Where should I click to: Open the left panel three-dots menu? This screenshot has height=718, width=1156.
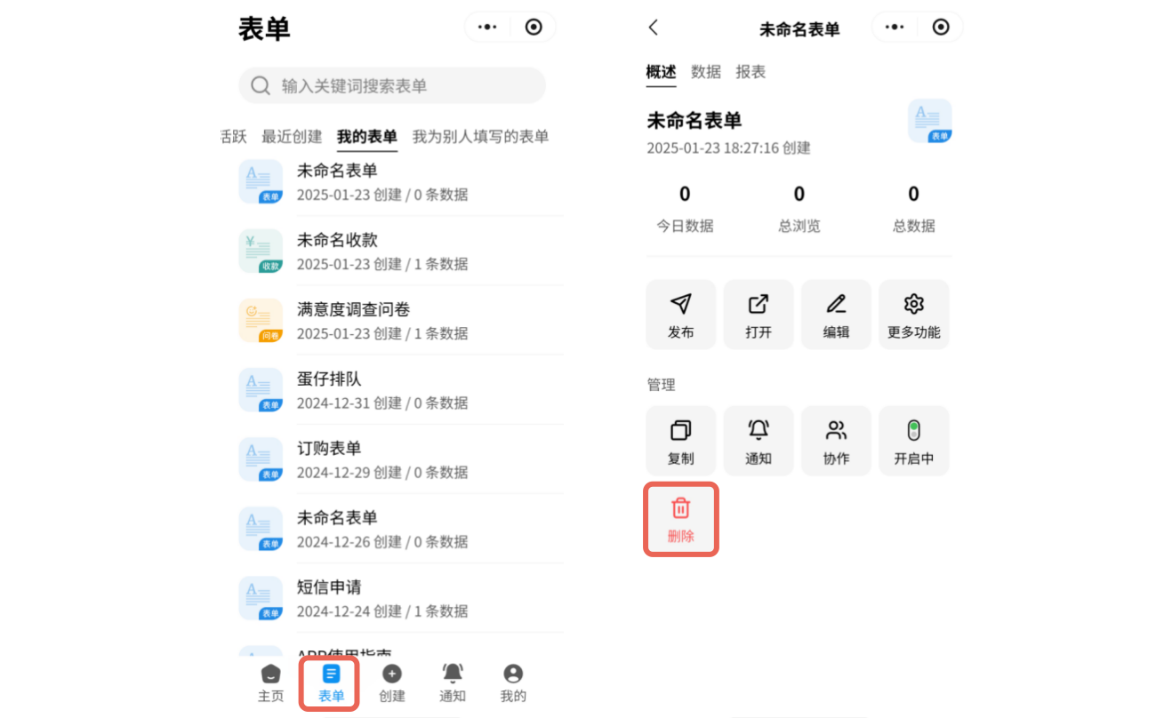487,28
